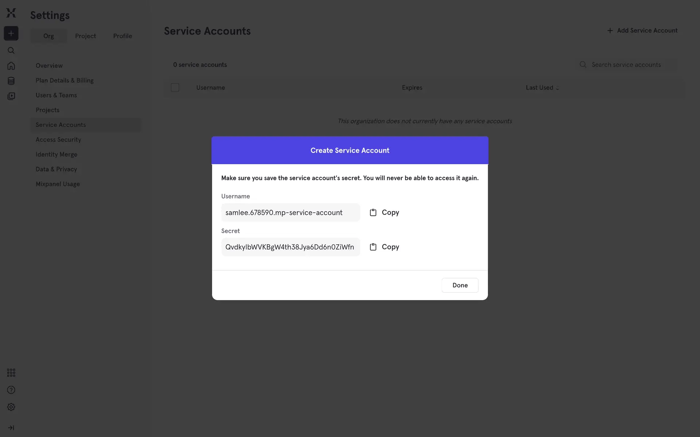
Task: Open the session replay play icon
Action: [x=11, y=96]
